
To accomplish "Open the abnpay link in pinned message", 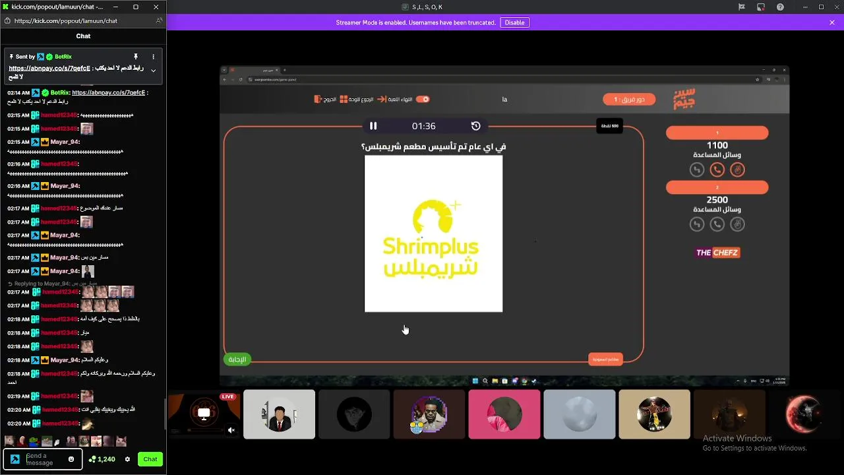I will coord(49,68).
